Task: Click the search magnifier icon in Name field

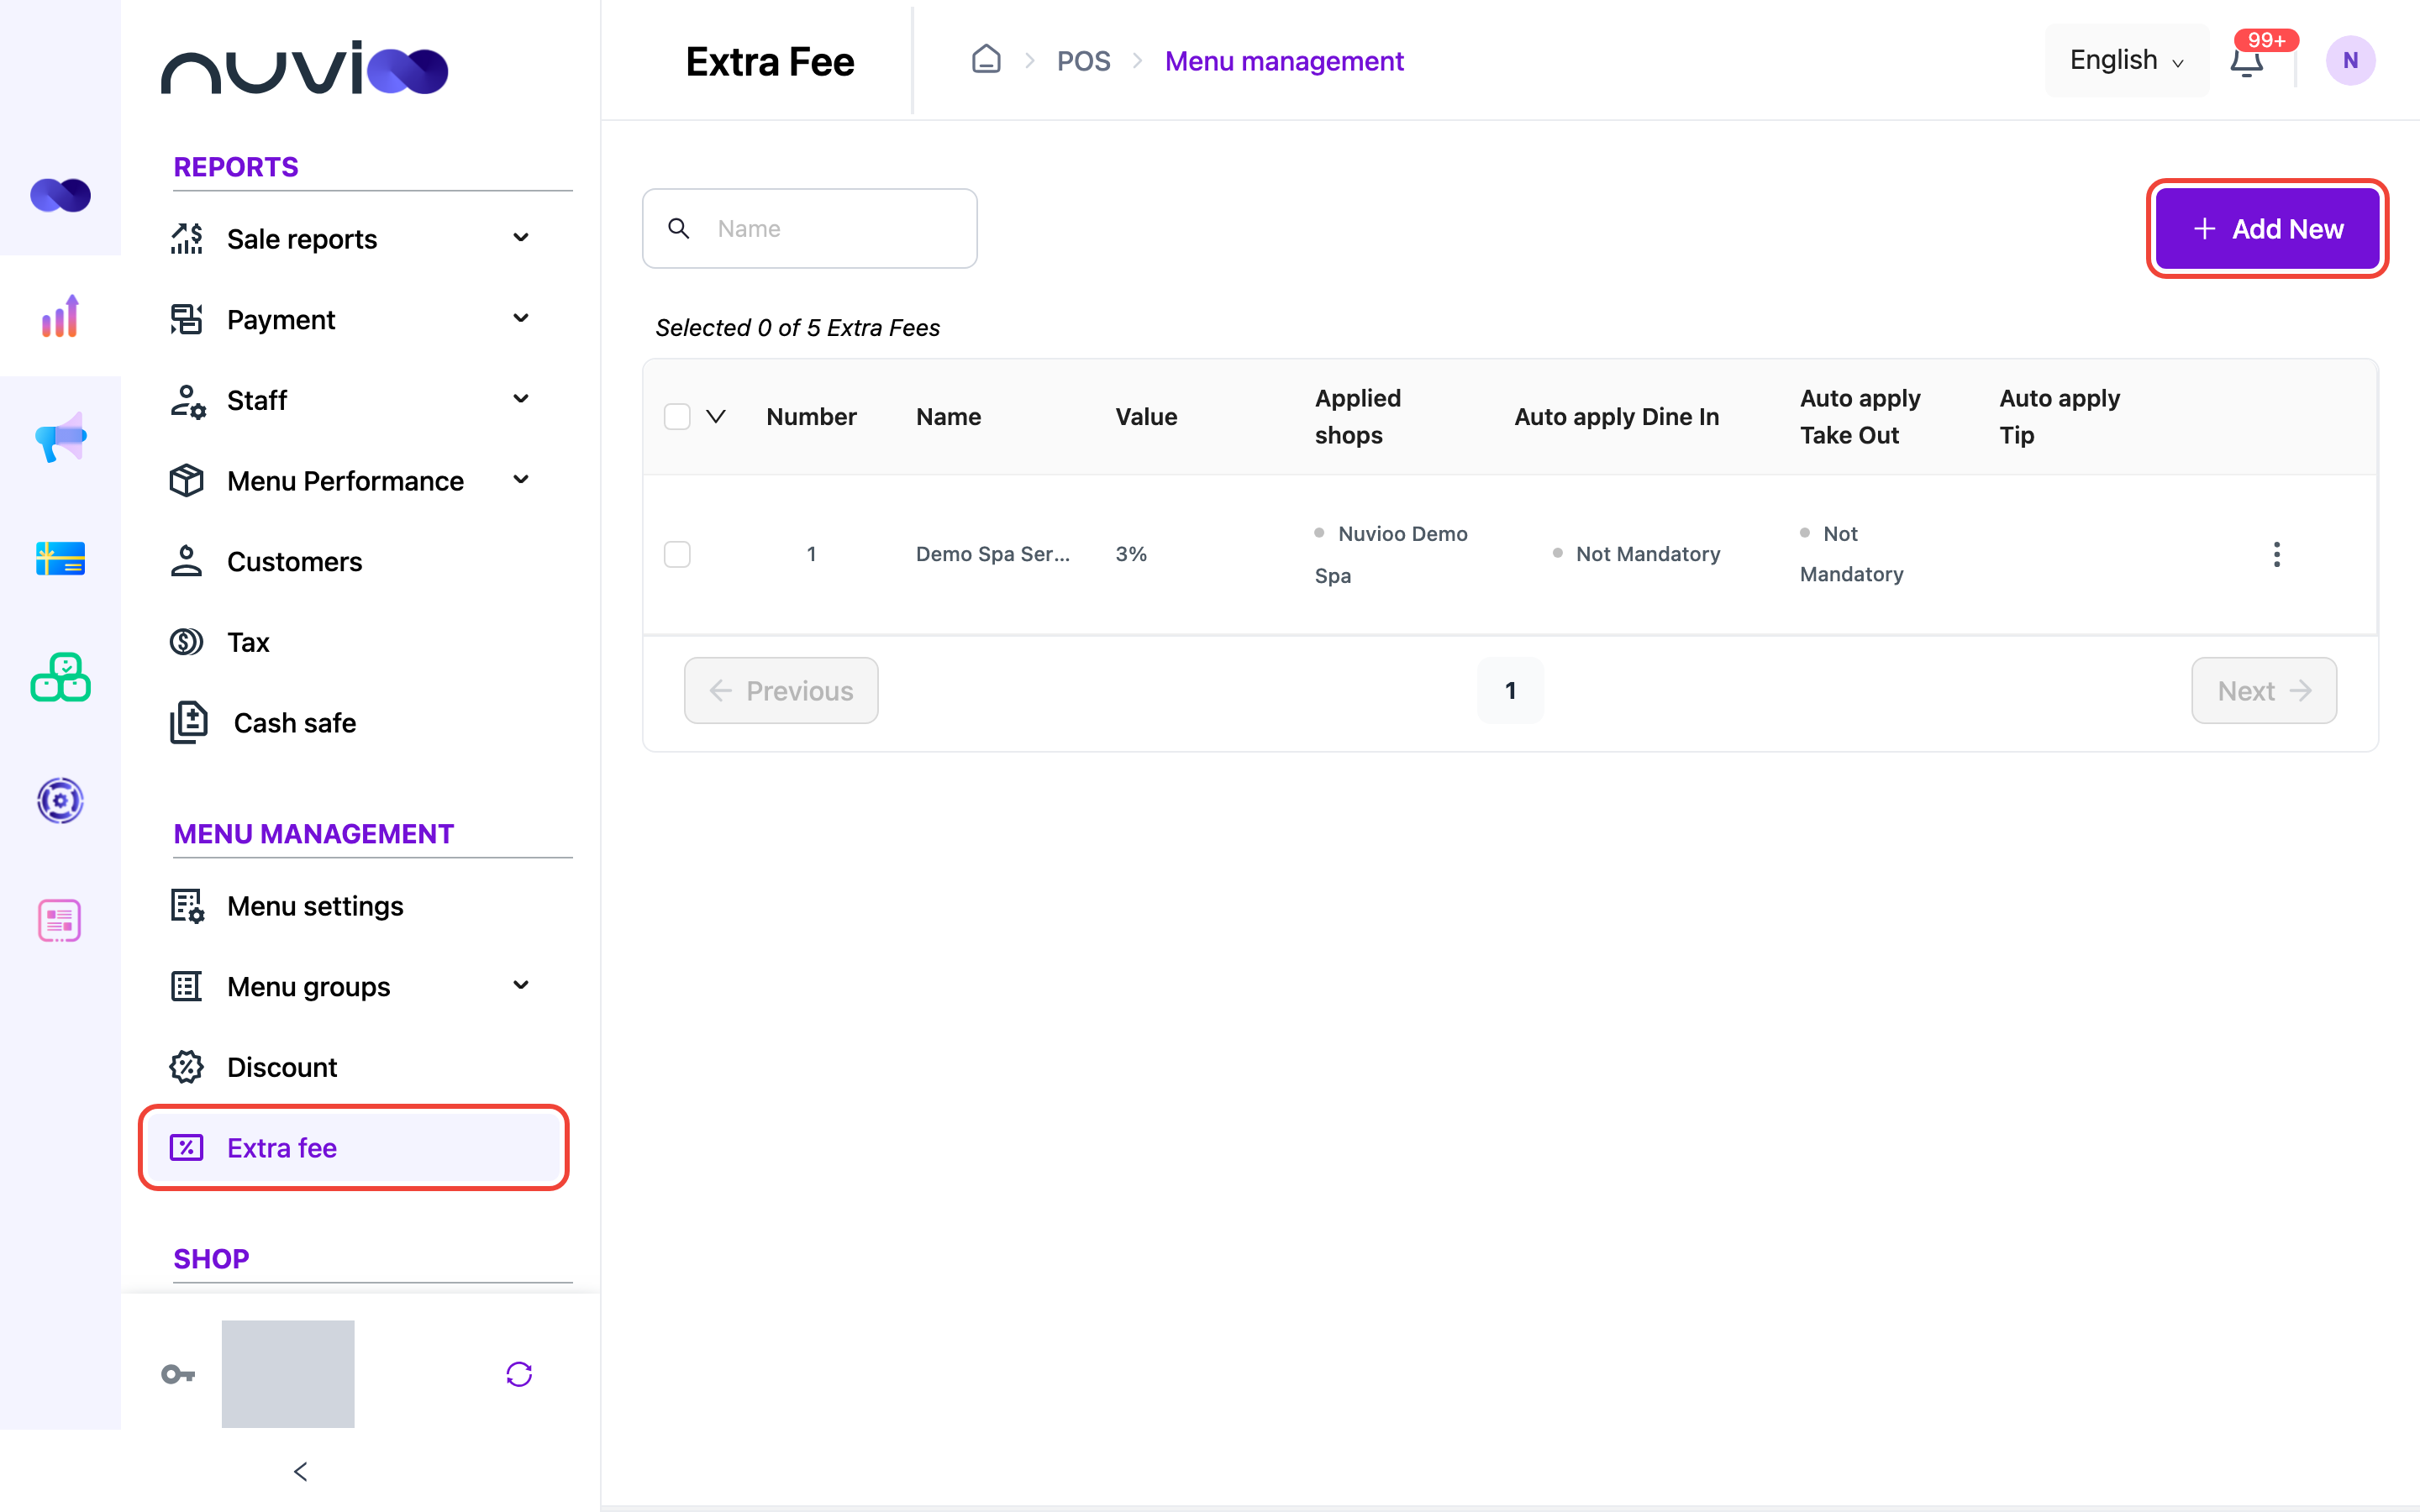Action: point(679,228)
